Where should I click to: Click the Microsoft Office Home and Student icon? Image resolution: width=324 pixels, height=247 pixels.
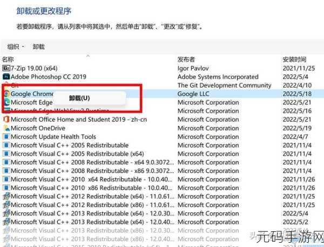click(x=6, y=119)
